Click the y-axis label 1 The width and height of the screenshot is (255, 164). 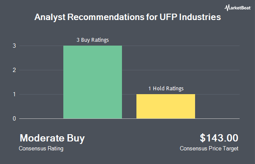point(14,94)
